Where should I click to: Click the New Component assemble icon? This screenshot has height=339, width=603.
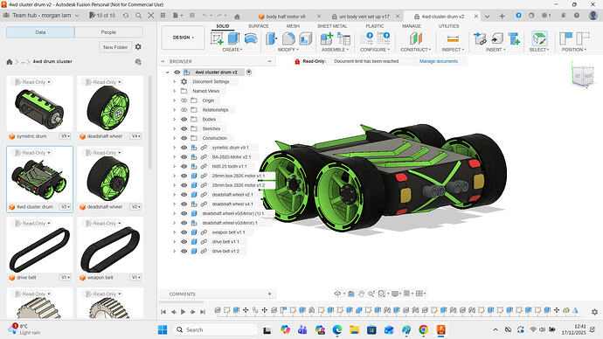click(327, 38)
